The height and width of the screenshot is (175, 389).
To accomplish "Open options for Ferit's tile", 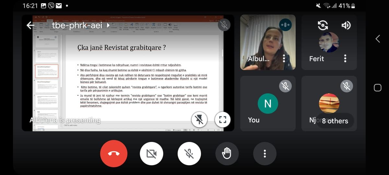I will click(x=345, y=58).
